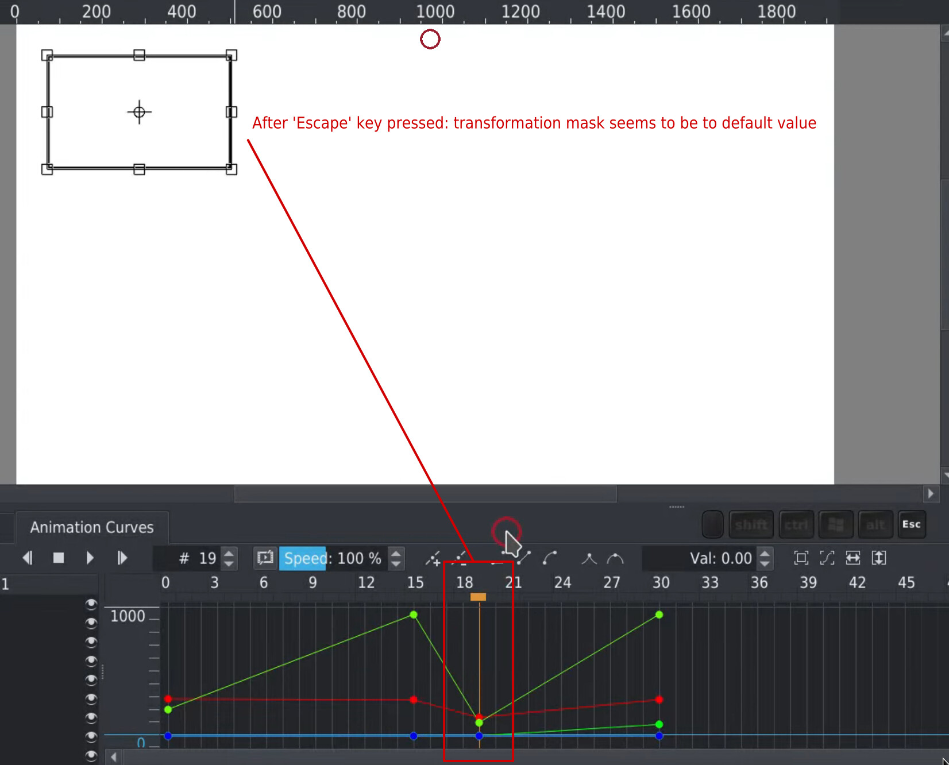949x765 pixels.
Task: Set bezier curve interpolation mode
Action: coord(550,558)
